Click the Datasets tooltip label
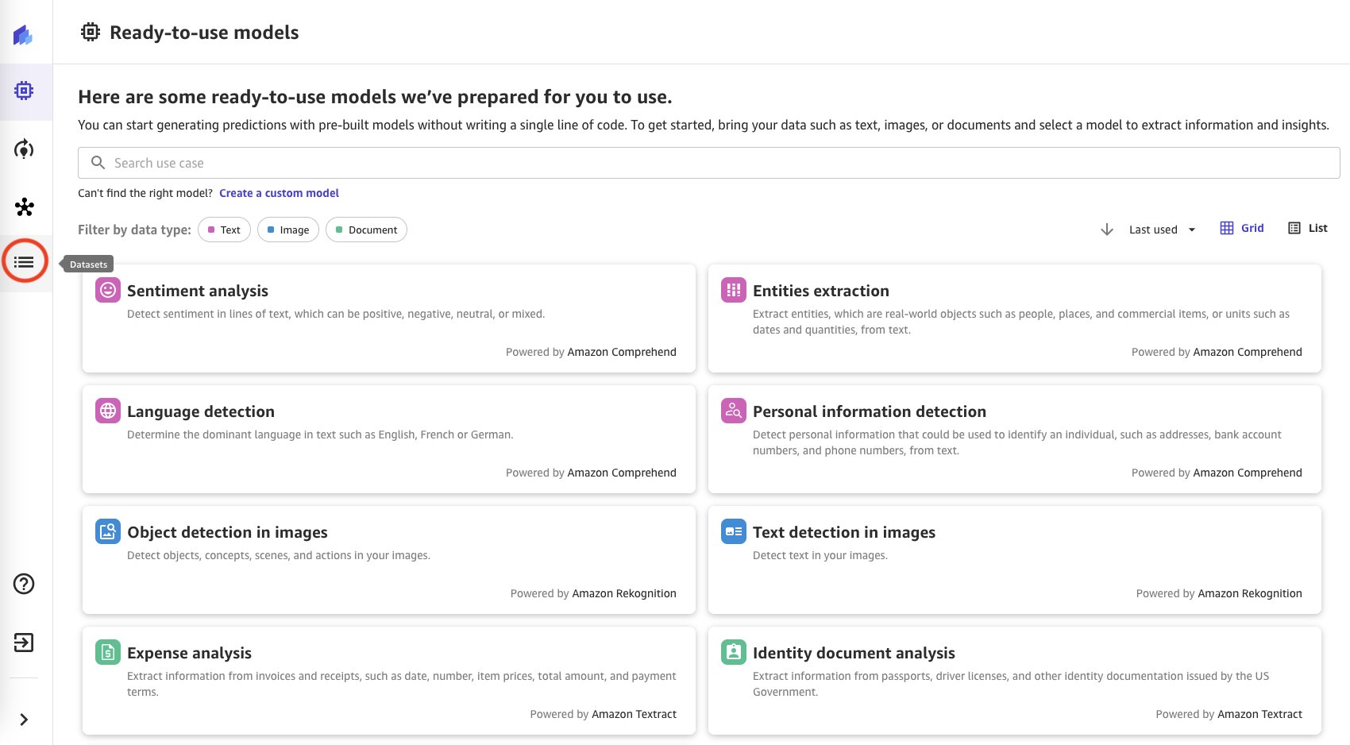This screenshot has height=745, width=1350. (88, 264)
